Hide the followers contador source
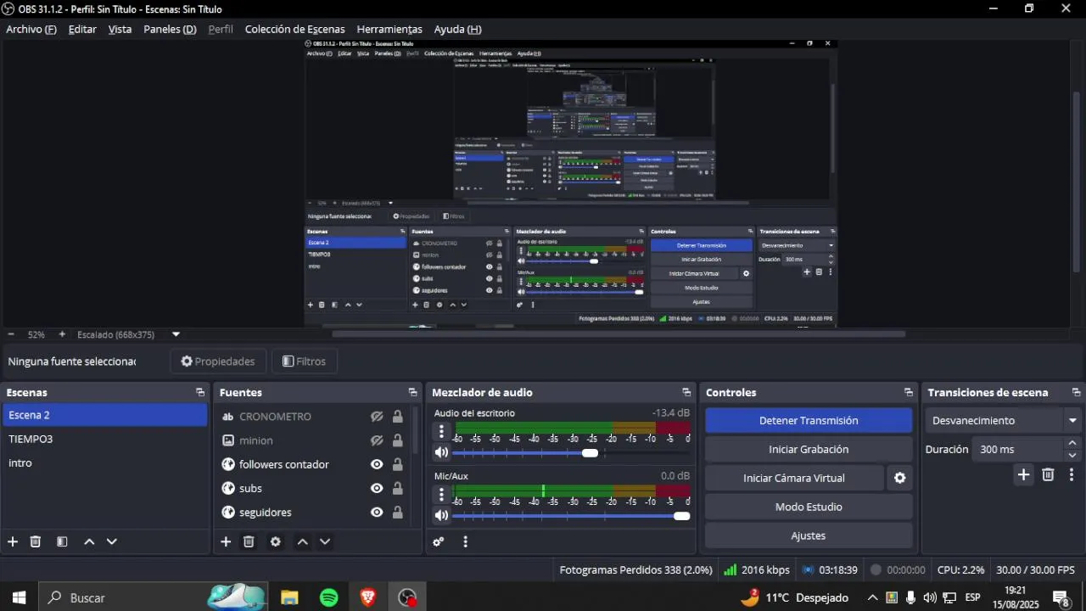 click(378, 464)
